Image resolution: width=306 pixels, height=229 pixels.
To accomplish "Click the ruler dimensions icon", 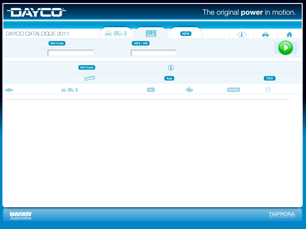I will pos(90,78).
